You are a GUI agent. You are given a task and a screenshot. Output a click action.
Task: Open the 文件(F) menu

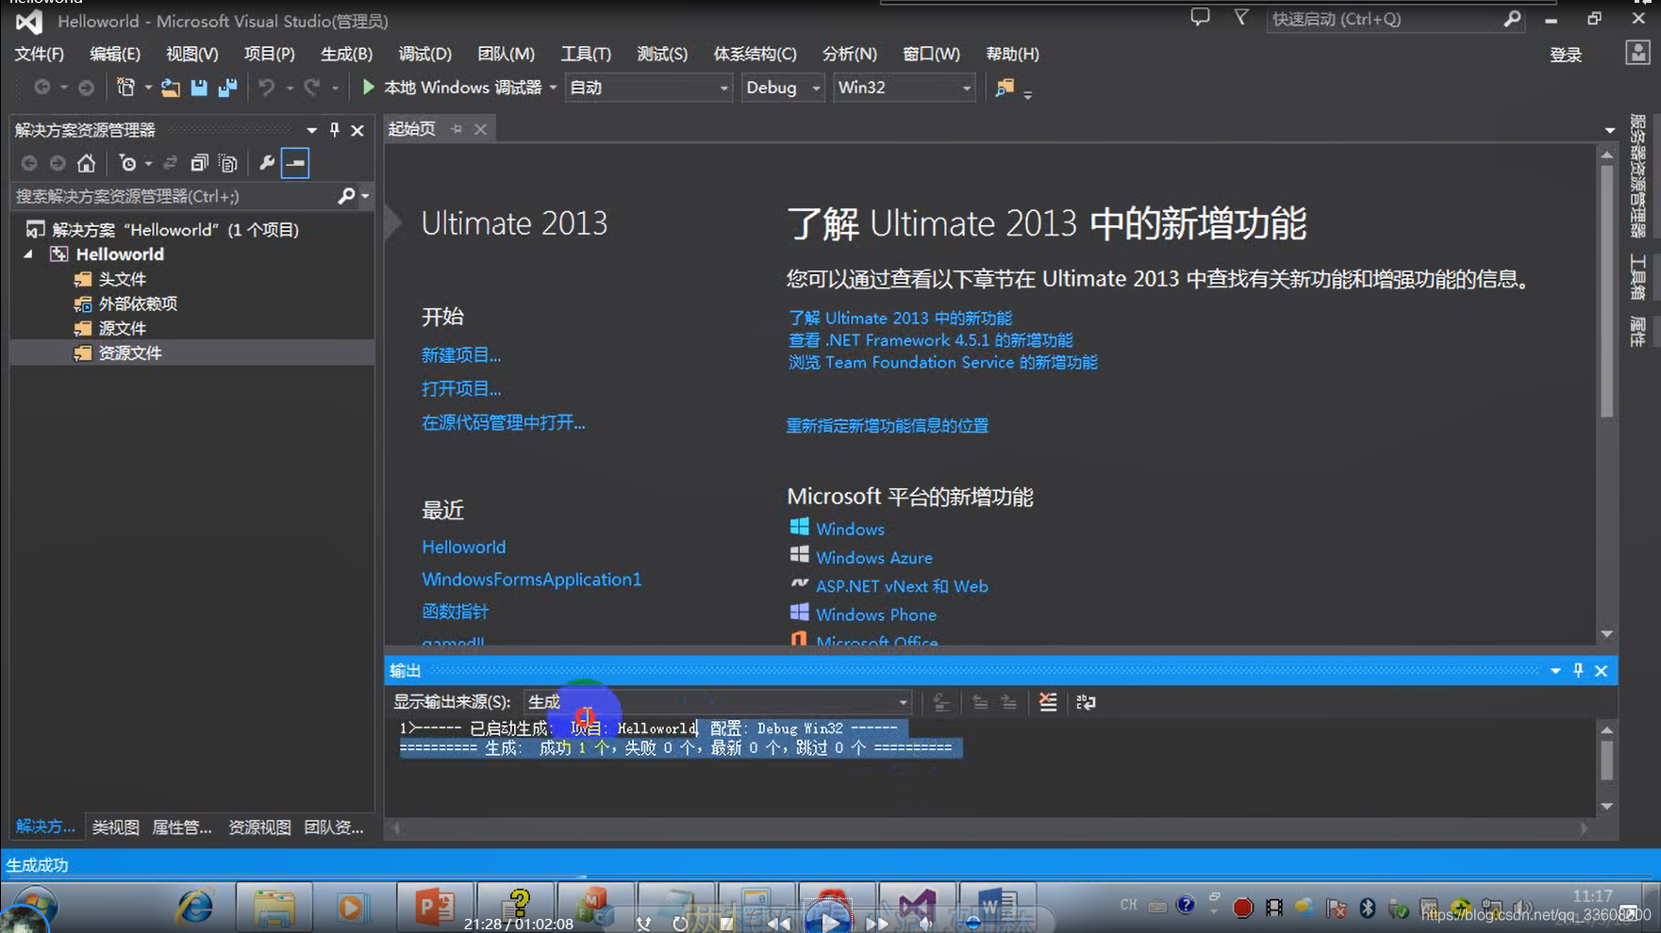click(39, 54)
